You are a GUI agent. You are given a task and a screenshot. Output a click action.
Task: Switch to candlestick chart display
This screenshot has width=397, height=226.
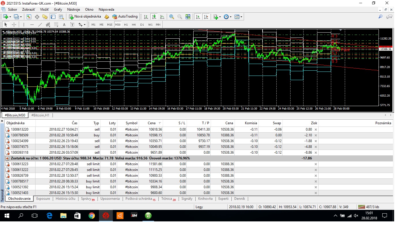(154, 17)
